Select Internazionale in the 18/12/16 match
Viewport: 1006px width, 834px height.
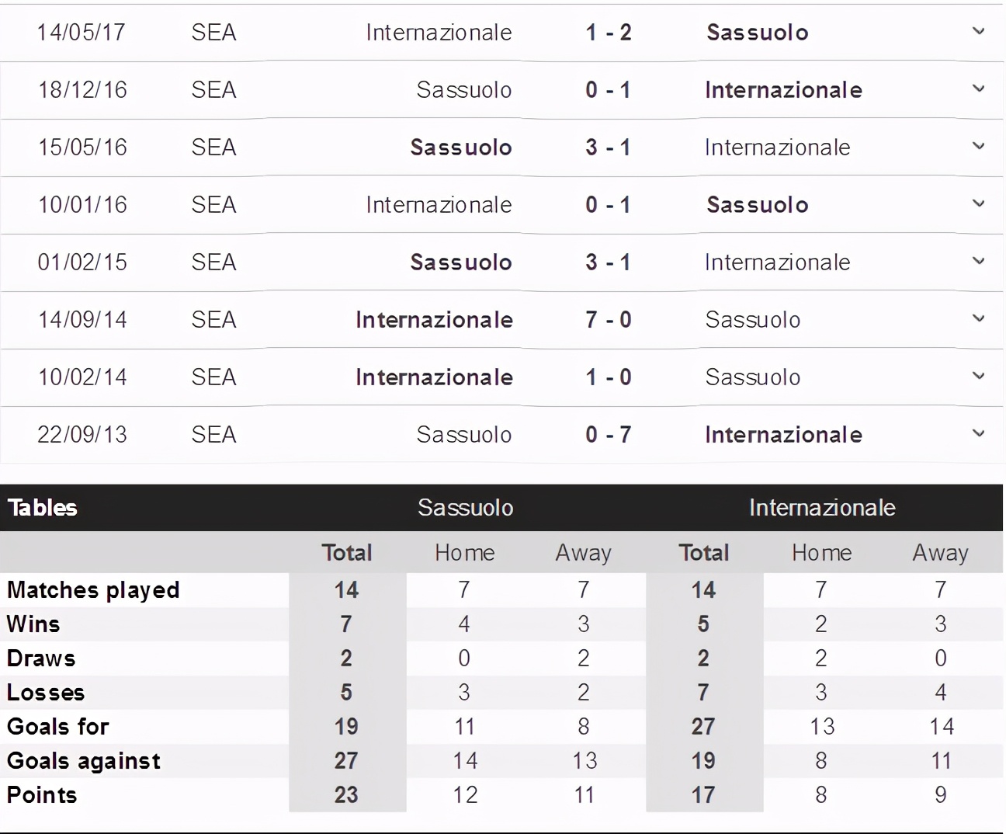coord(782,90)
